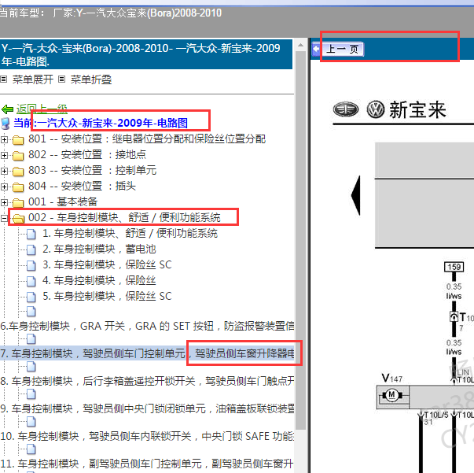Click document icon above item 6 GRA 开关
The width and height of the screenshot is (474, 473).
coord(31,312)
